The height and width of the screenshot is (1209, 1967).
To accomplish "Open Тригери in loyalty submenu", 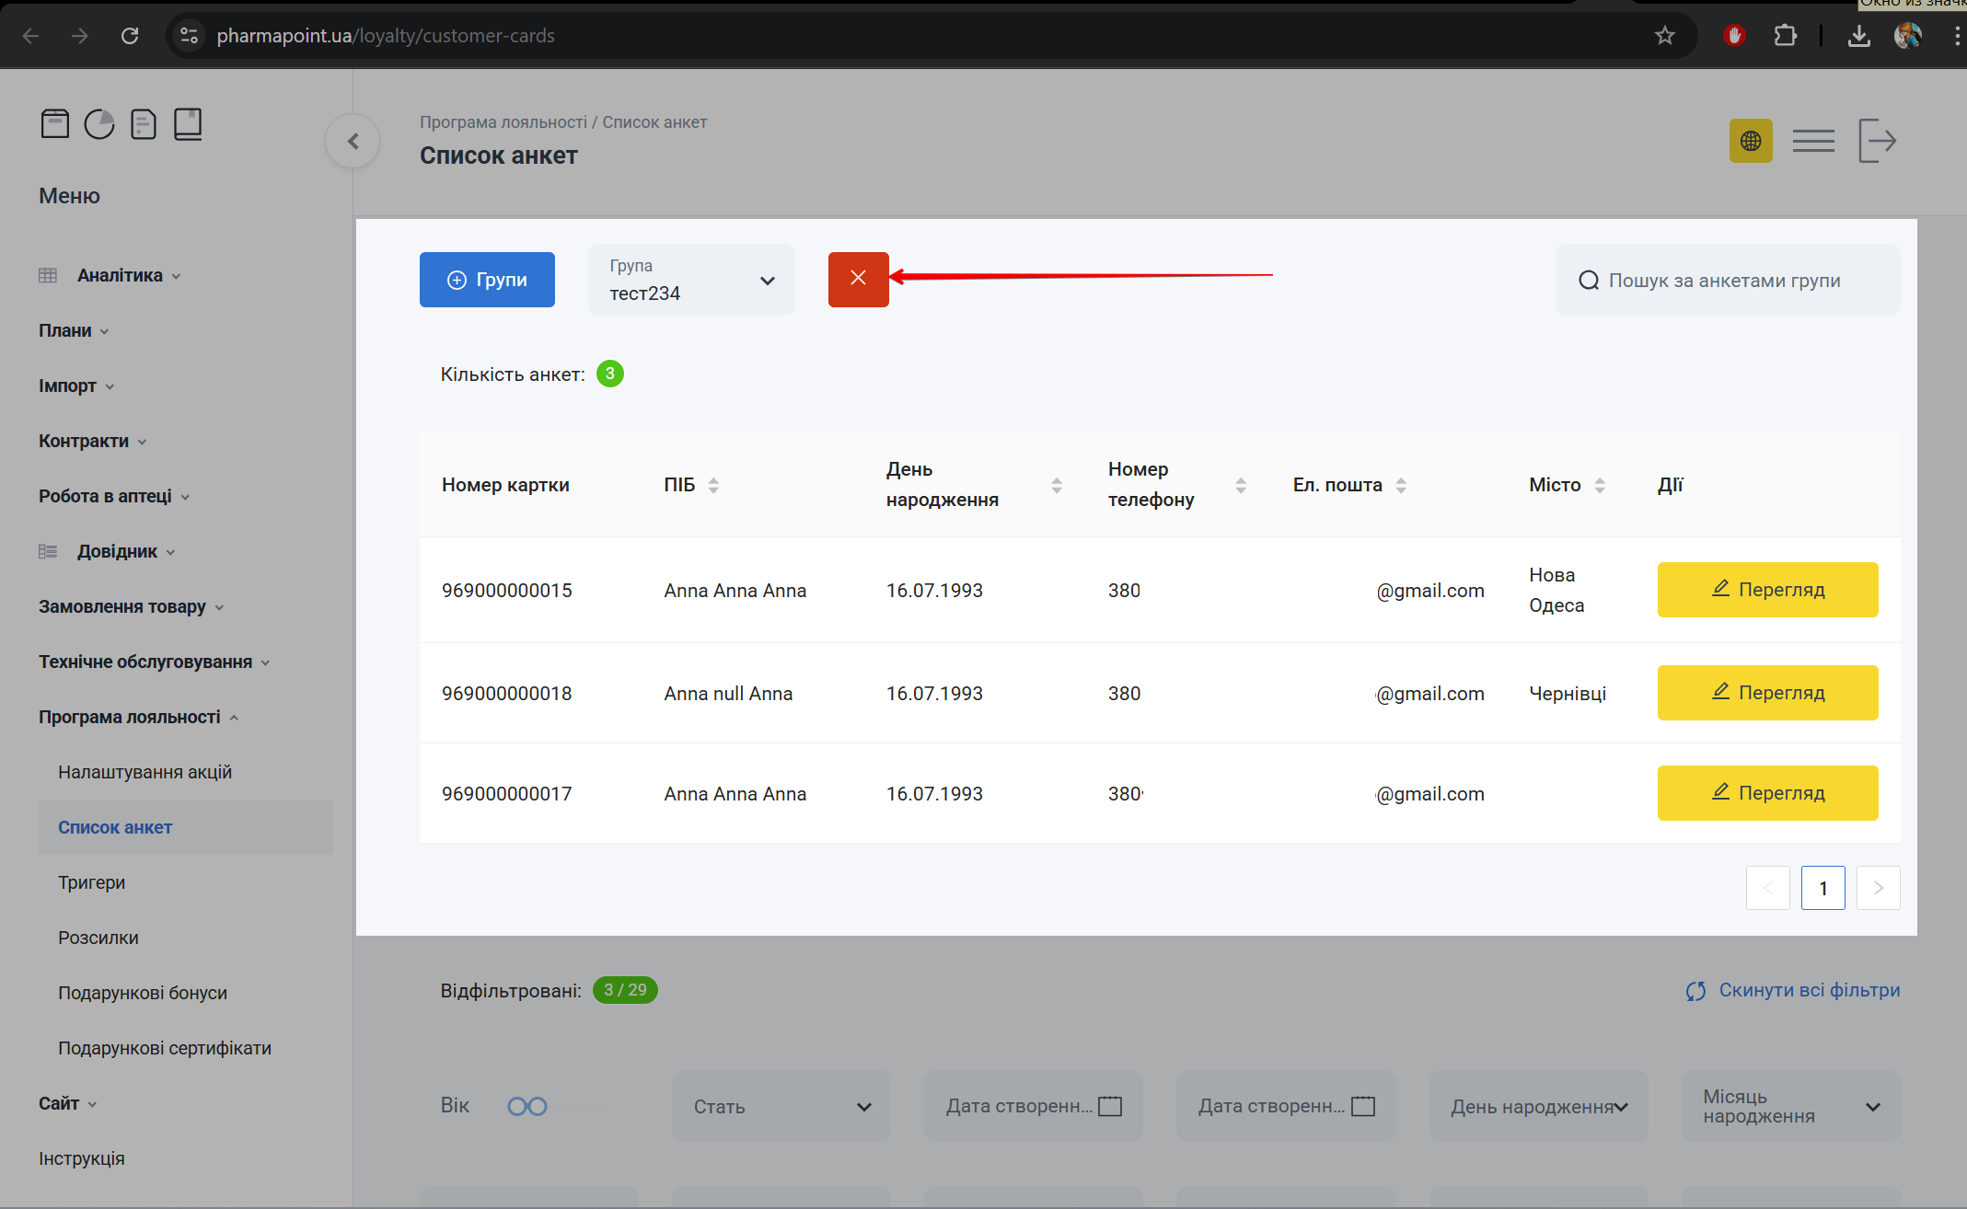I will (x=91, y=882).
